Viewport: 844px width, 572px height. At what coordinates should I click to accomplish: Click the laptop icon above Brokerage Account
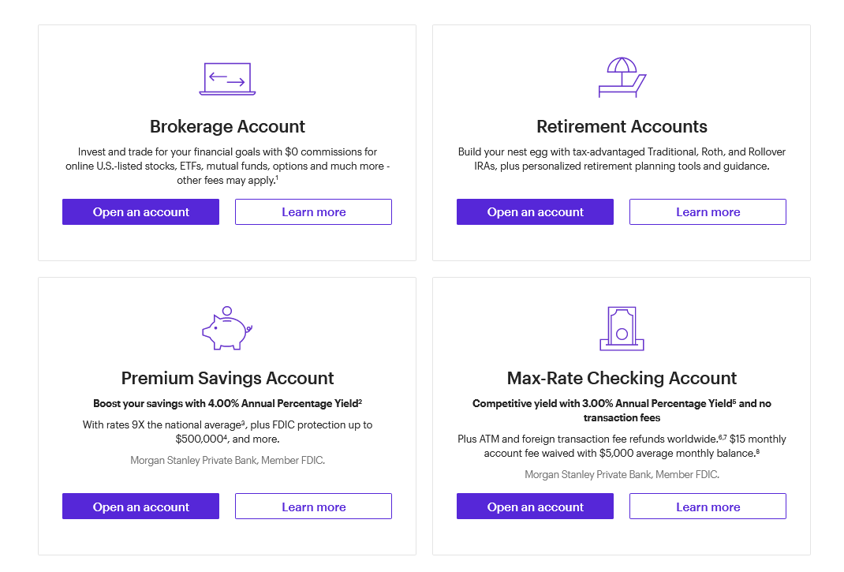227,78
